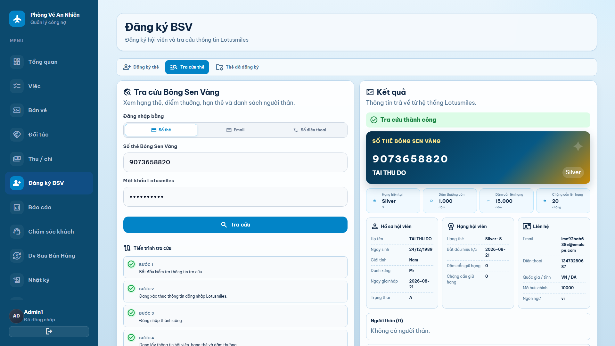Click the Đối tác handshake icon
Screen dimensions: 615x346
pyautogui.click(x=17, y=135)
